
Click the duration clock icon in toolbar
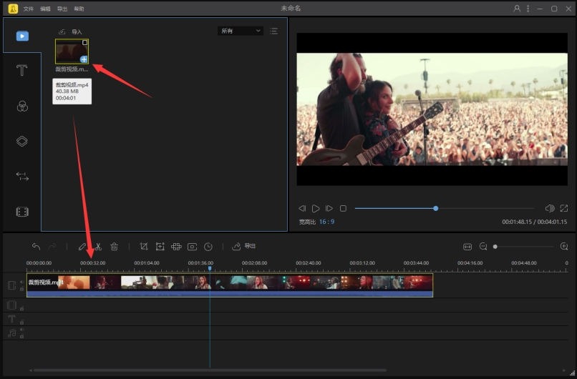pos(208,247)
